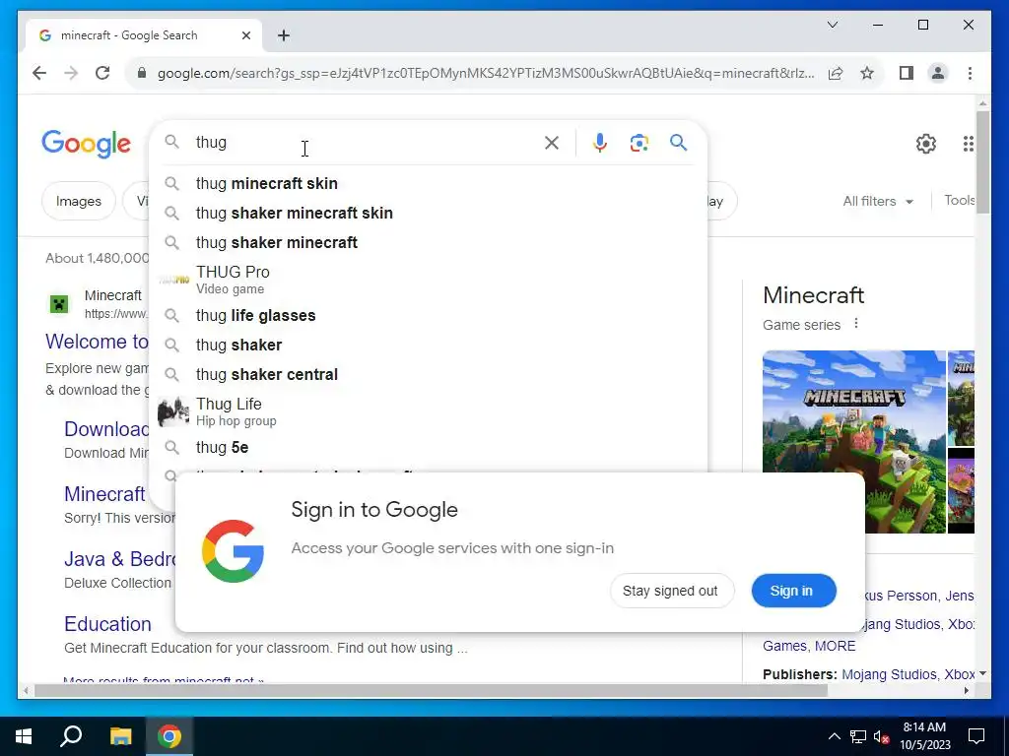Viewport: 1009px width, 756px height.
Task: Click the Tools button
Action: tap(959, 201)
